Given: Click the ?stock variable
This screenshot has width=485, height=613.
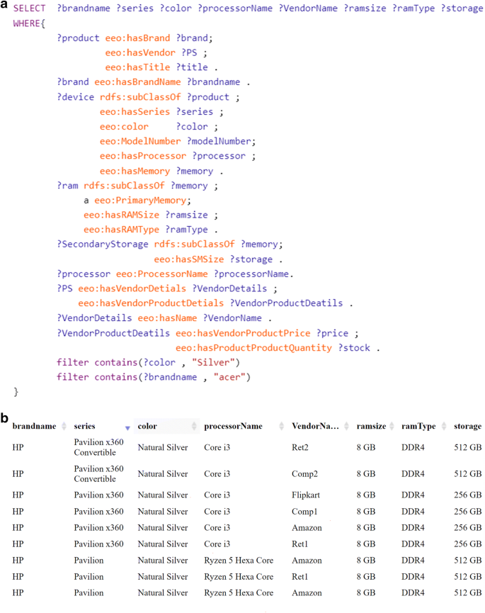Looking at the screenshot, I should coord(354,347).
